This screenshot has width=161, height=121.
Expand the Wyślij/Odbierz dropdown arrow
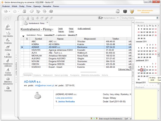[x=118, y=18]
